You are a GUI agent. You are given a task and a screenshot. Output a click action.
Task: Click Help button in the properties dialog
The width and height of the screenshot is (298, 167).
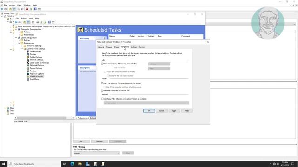pyautogui.click(x=187, y=111)
